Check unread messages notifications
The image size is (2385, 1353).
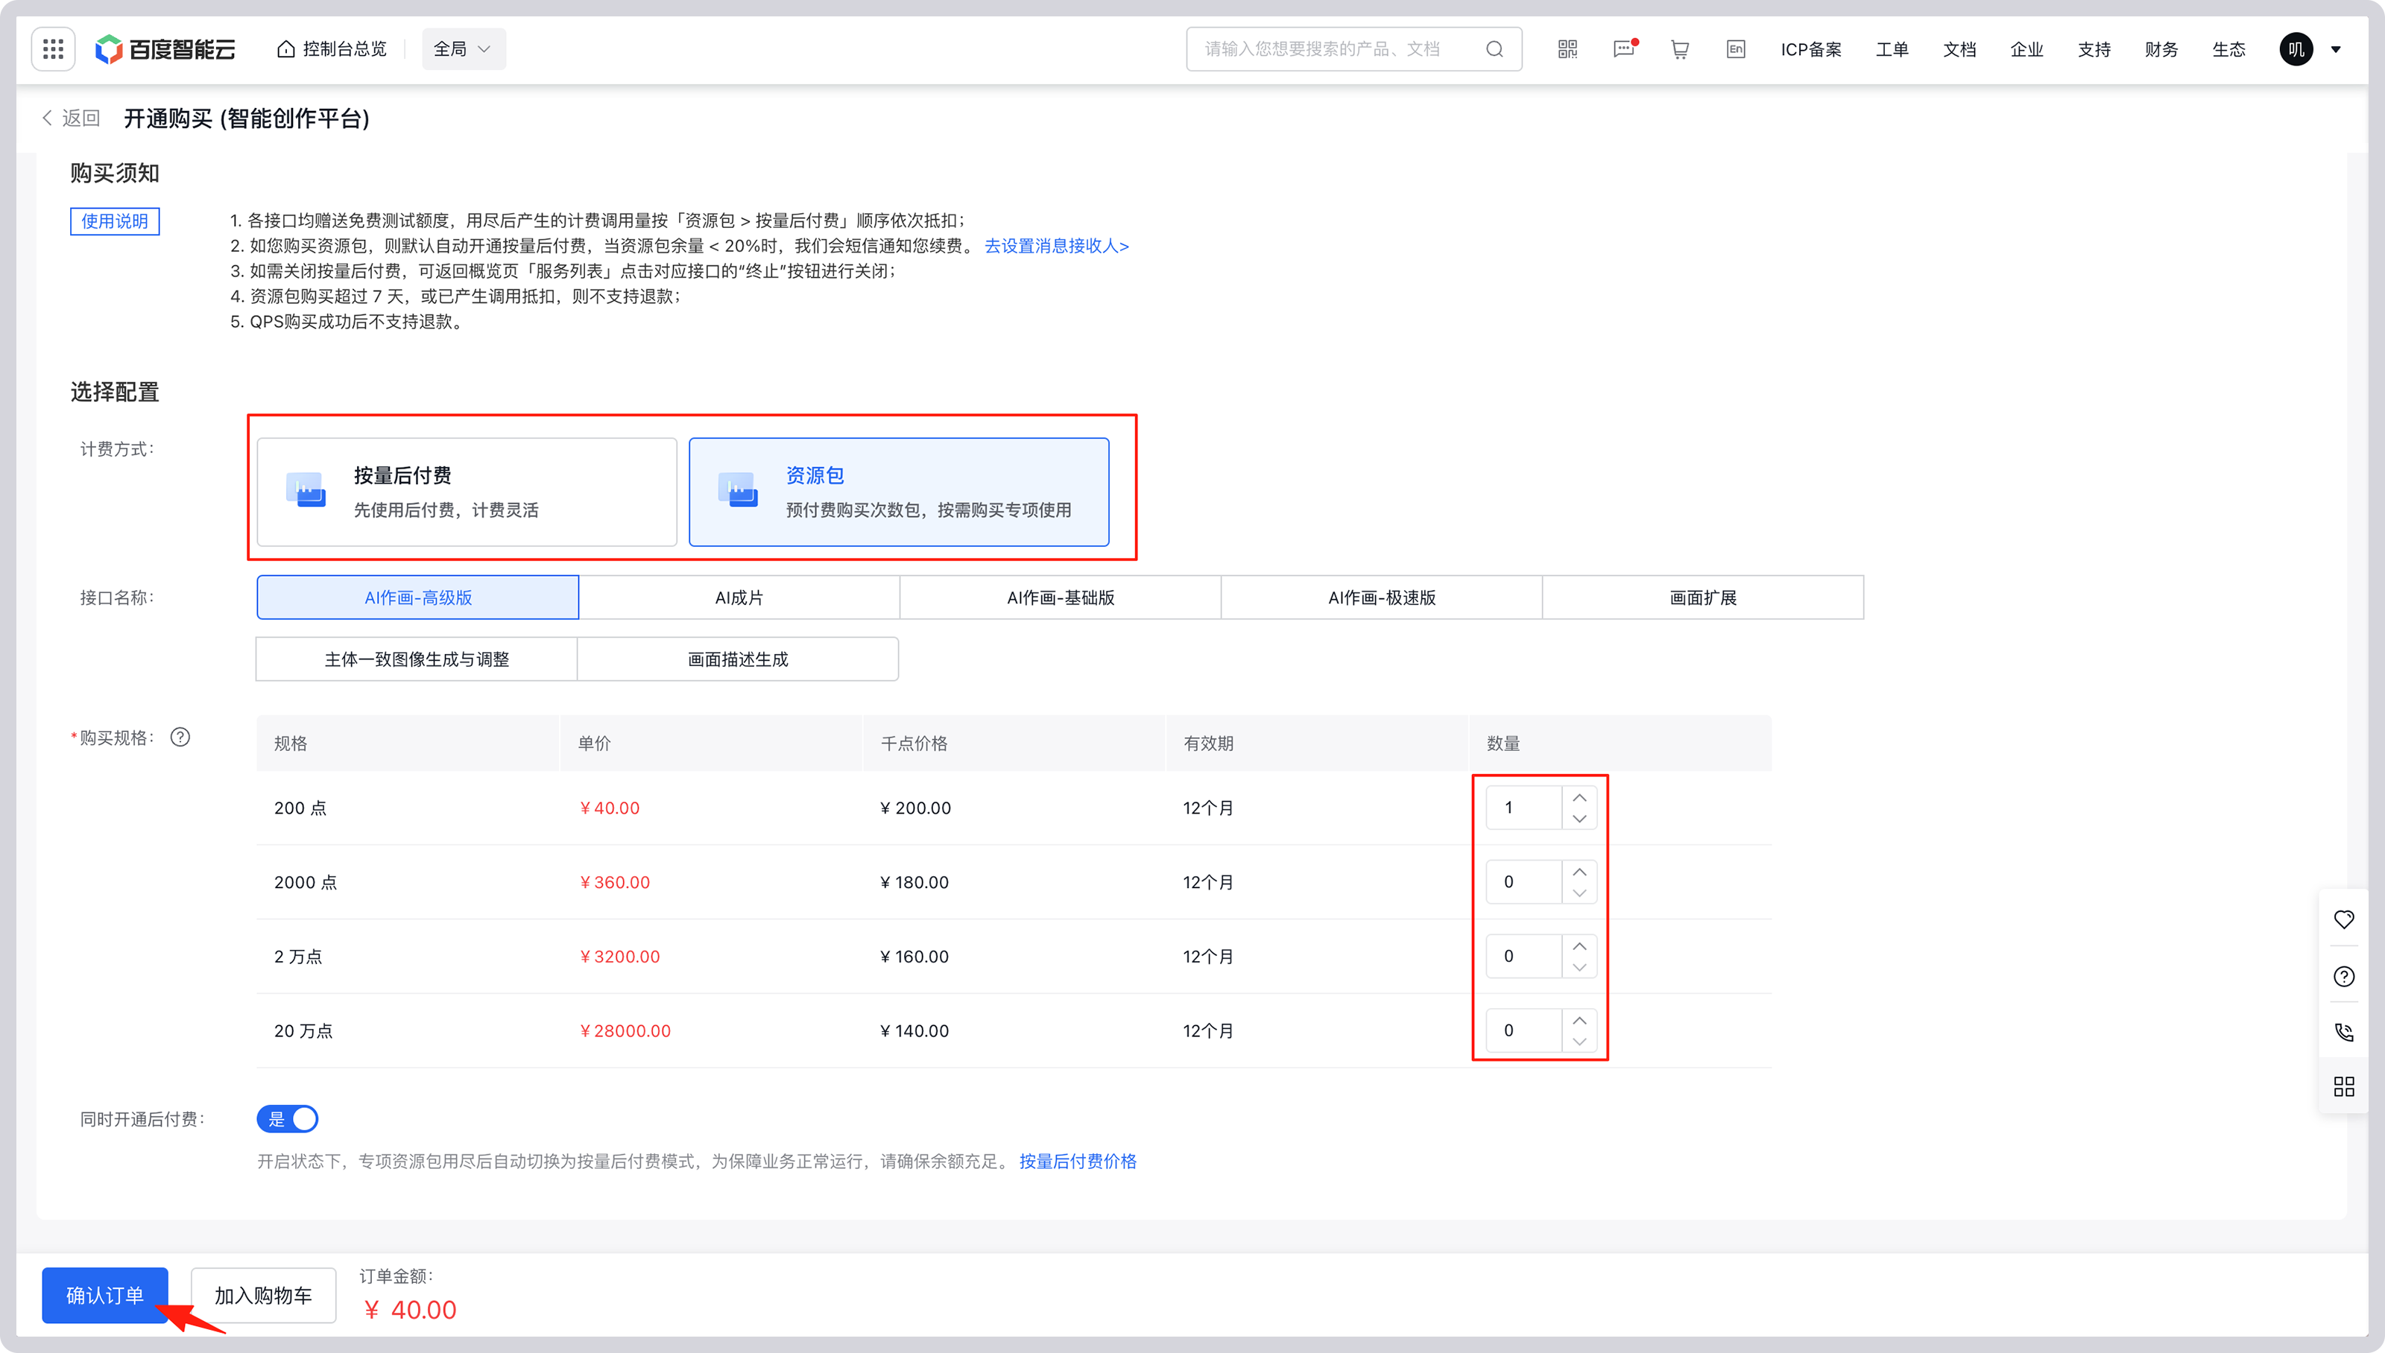click(1624, 49)
